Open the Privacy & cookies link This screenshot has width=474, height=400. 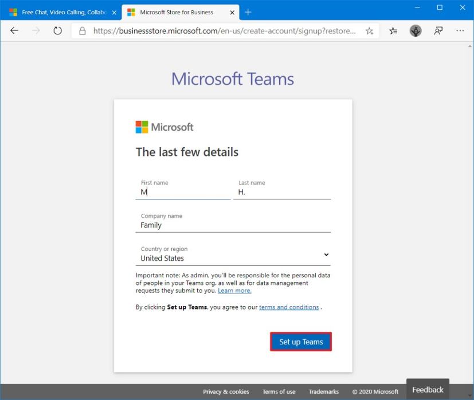pos(226,391)
